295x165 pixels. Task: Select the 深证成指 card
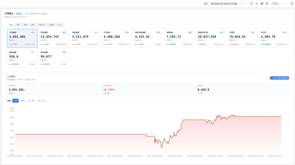54,38
